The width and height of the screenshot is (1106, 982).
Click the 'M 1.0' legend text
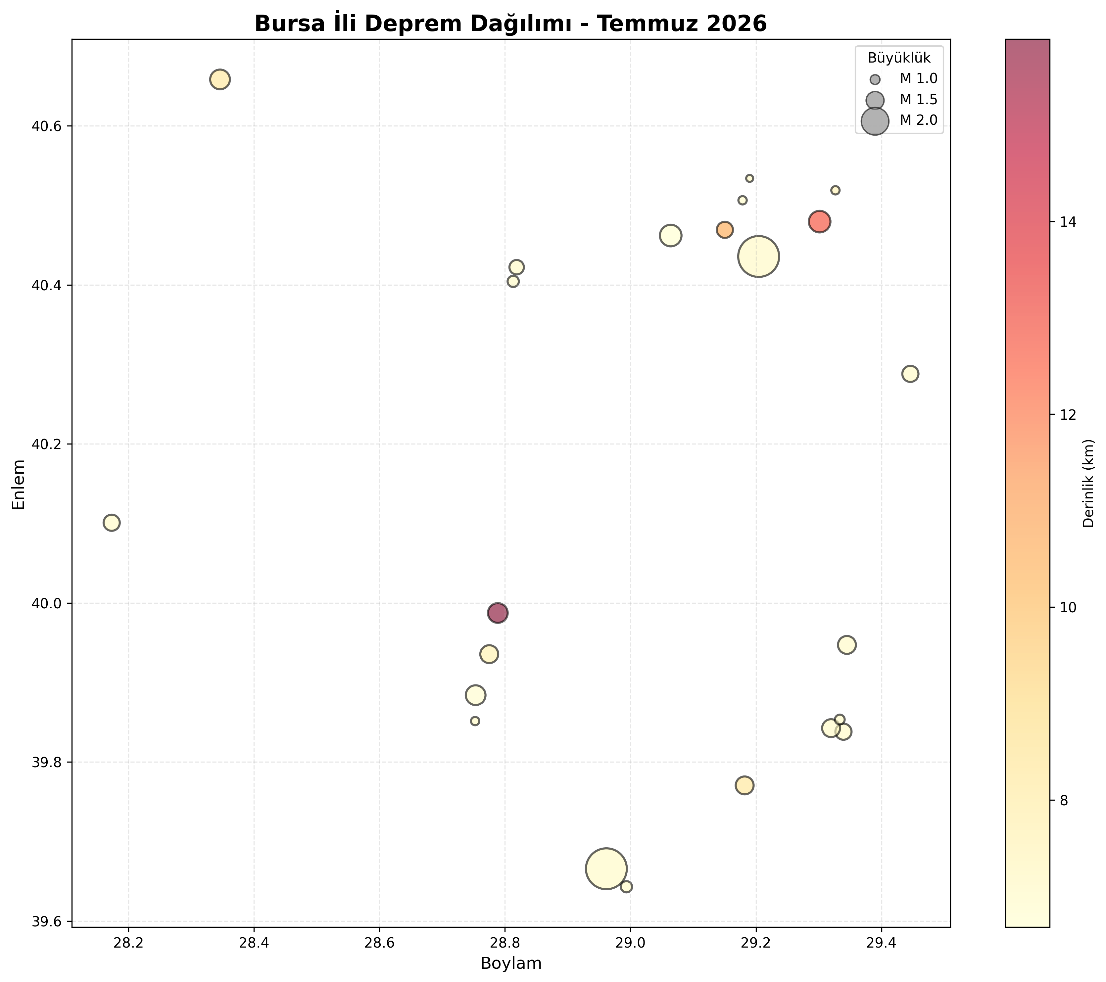tap(919, 79)
